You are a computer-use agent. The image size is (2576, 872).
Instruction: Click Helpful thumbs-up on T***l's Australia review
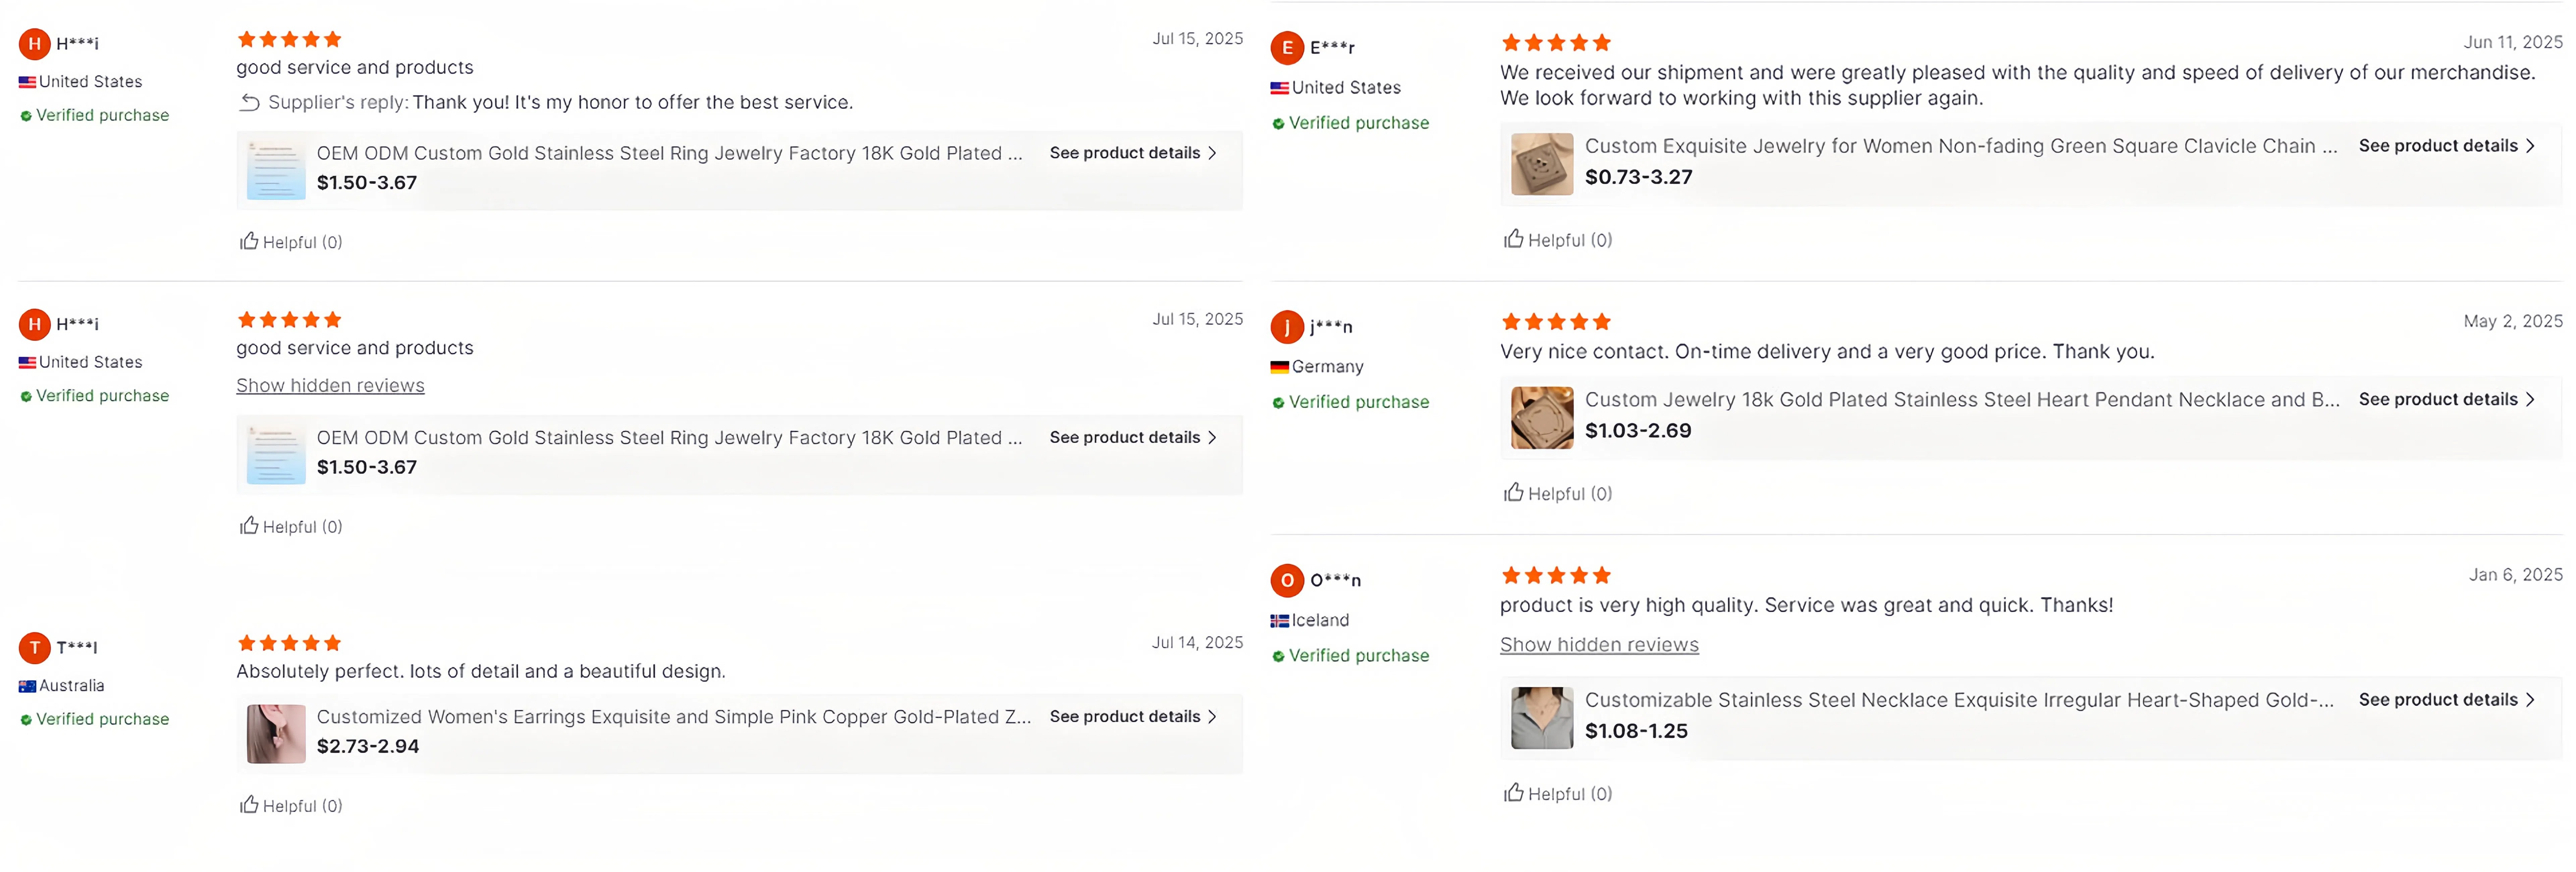click(x=249, y=805)
